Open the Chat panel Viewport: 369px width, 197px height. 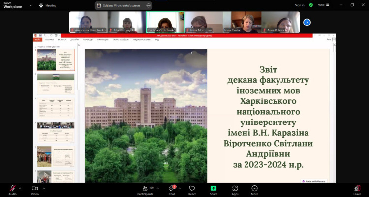click(172, 190)
